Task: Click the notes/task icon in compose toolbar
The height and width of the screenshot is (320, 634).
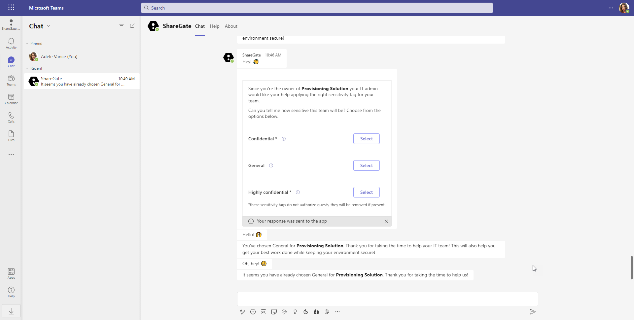Action: pyautogui.click(x=327, y=312)
